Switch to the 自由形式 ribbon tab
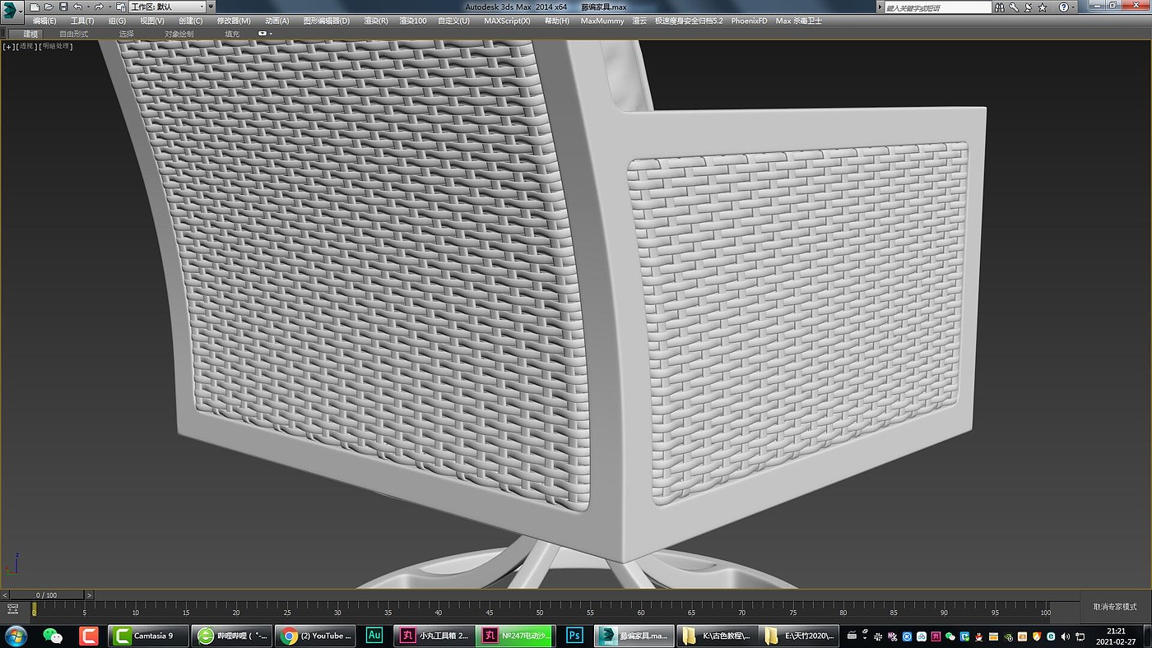 [73, 34]
